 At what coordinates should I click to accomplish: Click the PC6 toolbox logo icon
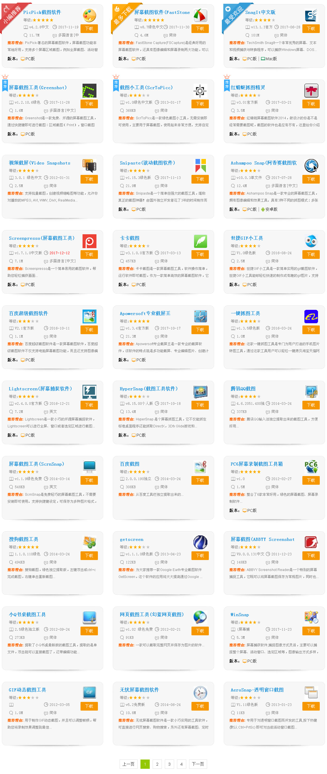click(311, 467)
